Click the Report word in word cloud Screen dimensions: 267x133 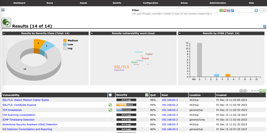[145, 58]
